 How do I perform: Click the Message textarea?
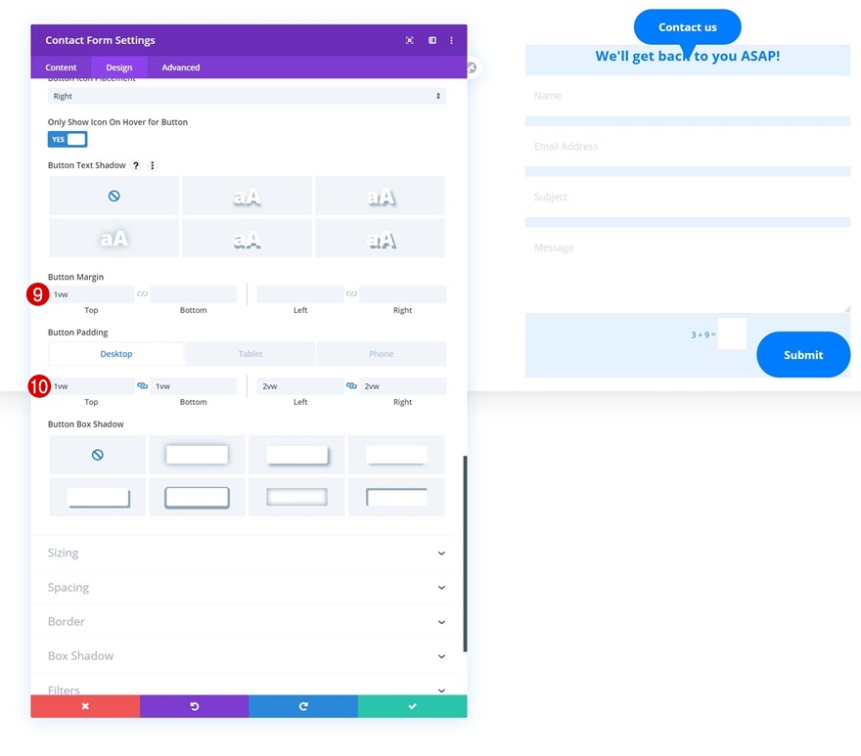tap(688, 270)
